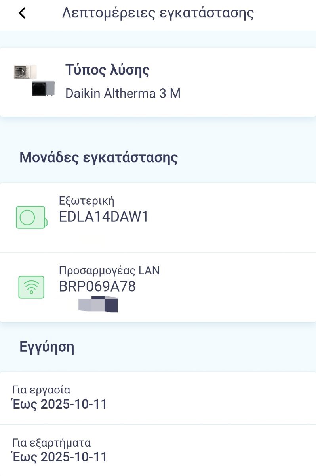Select the Για εξαρτήματα warranty row
The height and width of the screenshot is (476, 316).
158,450
